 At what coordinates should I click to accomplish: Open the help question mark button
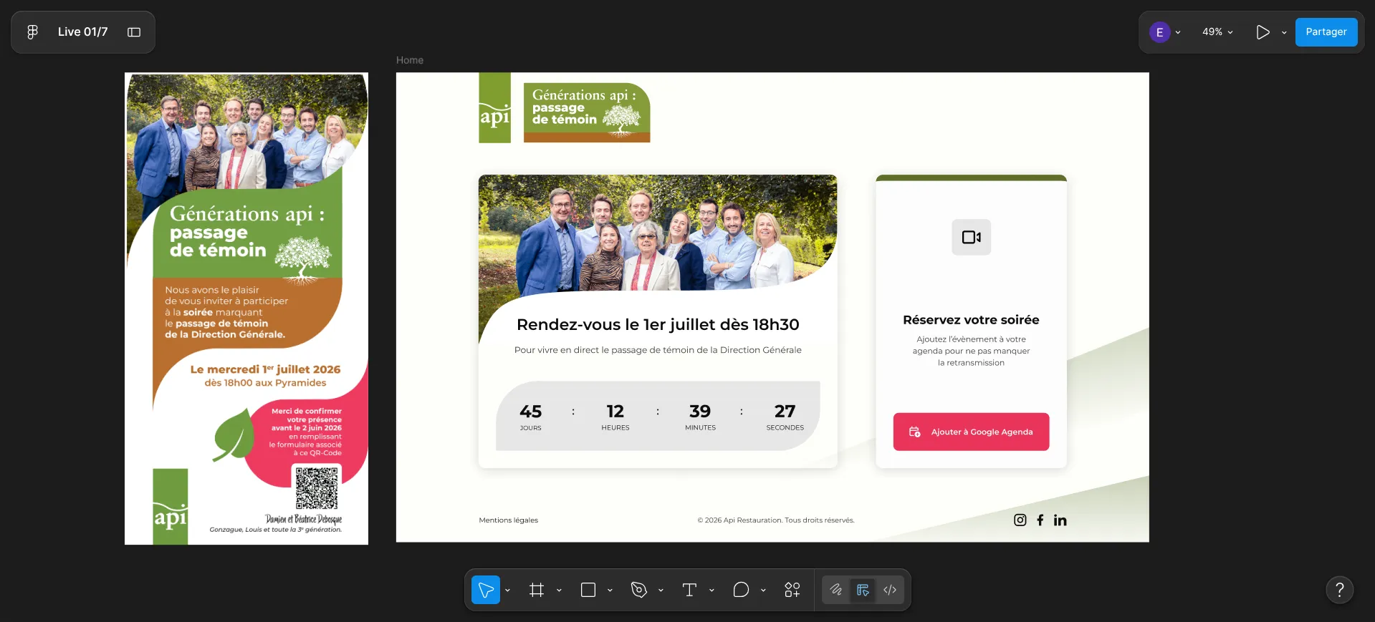pos(1339,590)
